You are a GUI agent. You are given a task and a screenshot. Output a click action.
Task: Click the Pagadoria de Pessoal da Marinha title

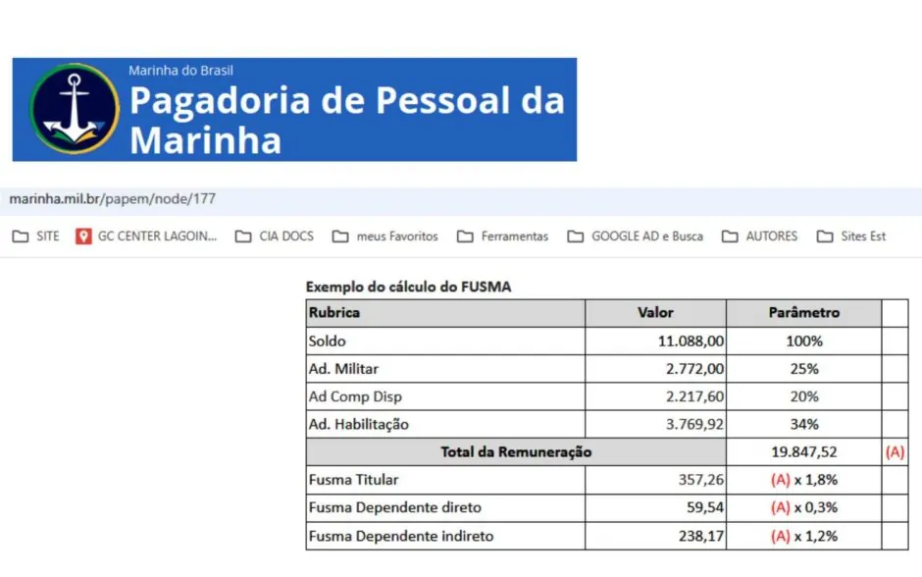(x=347, y=120)
